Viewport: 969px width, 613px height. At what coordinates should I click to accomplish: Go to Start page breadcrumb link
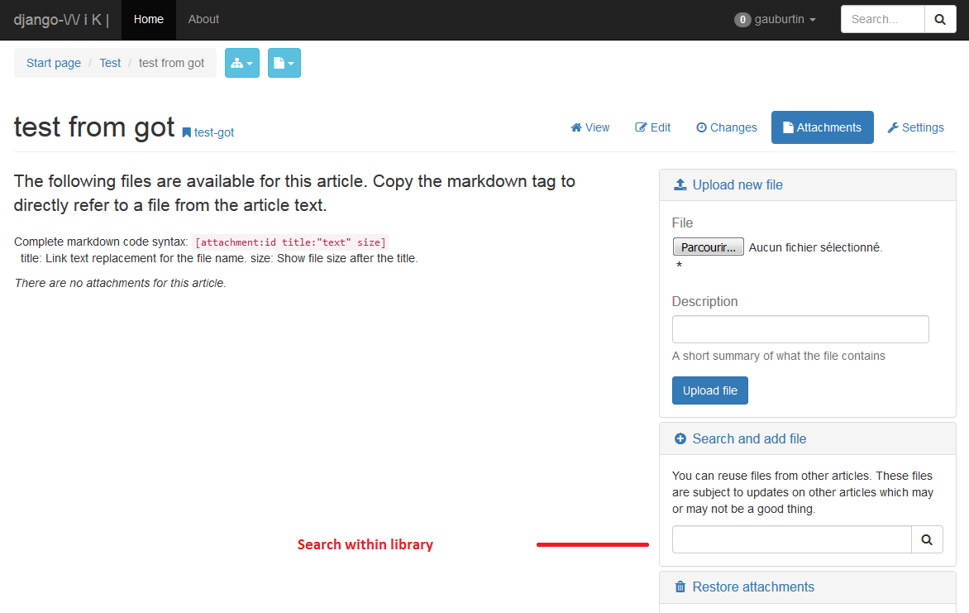[x=54, y=63]
